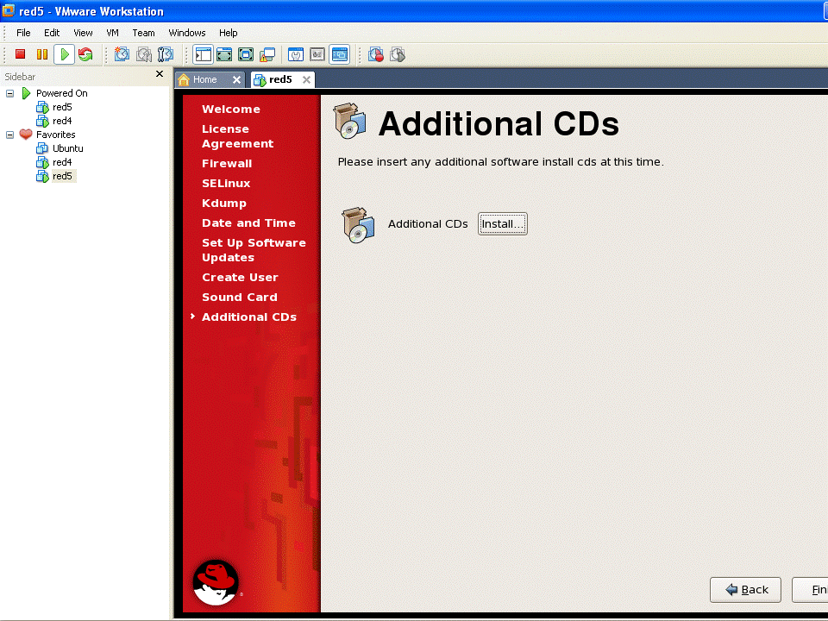The height and width of the screenshot is (621, 828).
Task: Open the Windows menu
Action: click(x=187, y=33)
